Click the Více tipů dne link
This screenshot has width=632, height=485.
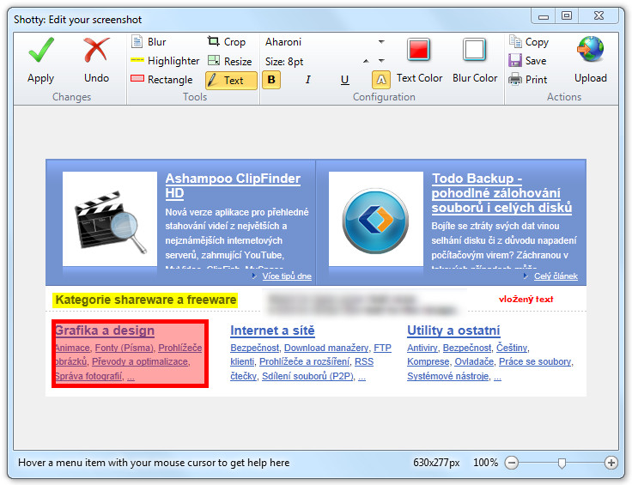coord(287,276)
